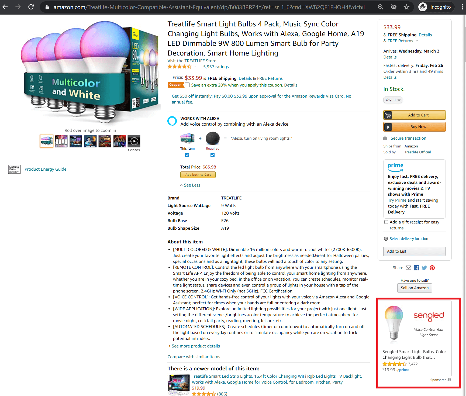
Task: Click the Echo Dot required device image
Action: tap(213, 138)
